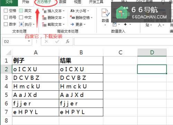Screen dimensions: 173x125
Task: Select column B header
Action: click(81, 52)
